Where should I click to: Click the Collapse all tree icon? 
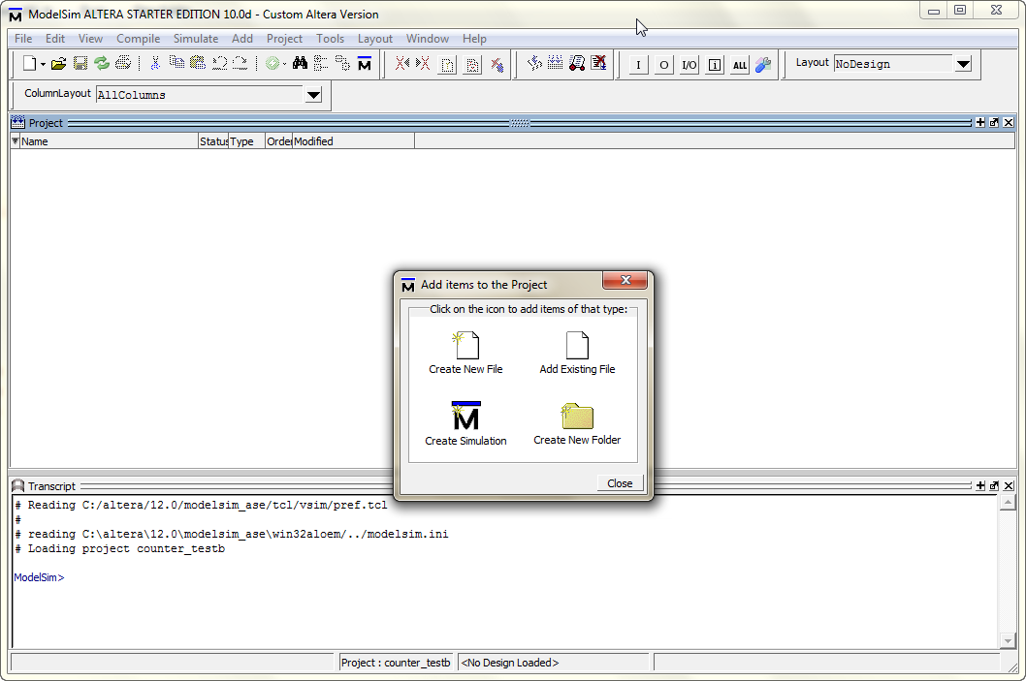321,63
